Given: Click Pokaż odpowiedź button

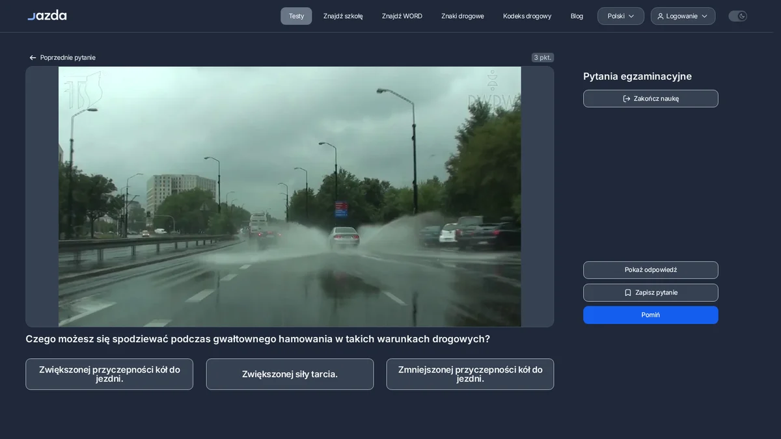Looking at the screenshot, I should 651,270.
